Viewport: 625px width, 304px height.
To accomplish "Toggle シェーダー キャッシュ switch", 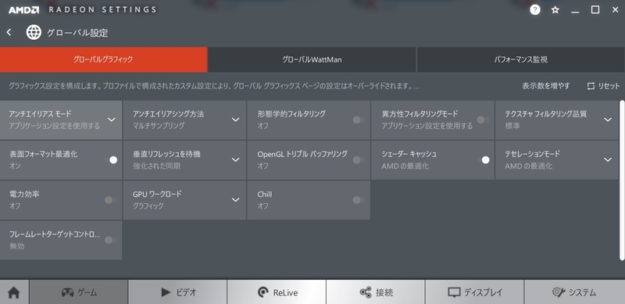I will point(483,160).
